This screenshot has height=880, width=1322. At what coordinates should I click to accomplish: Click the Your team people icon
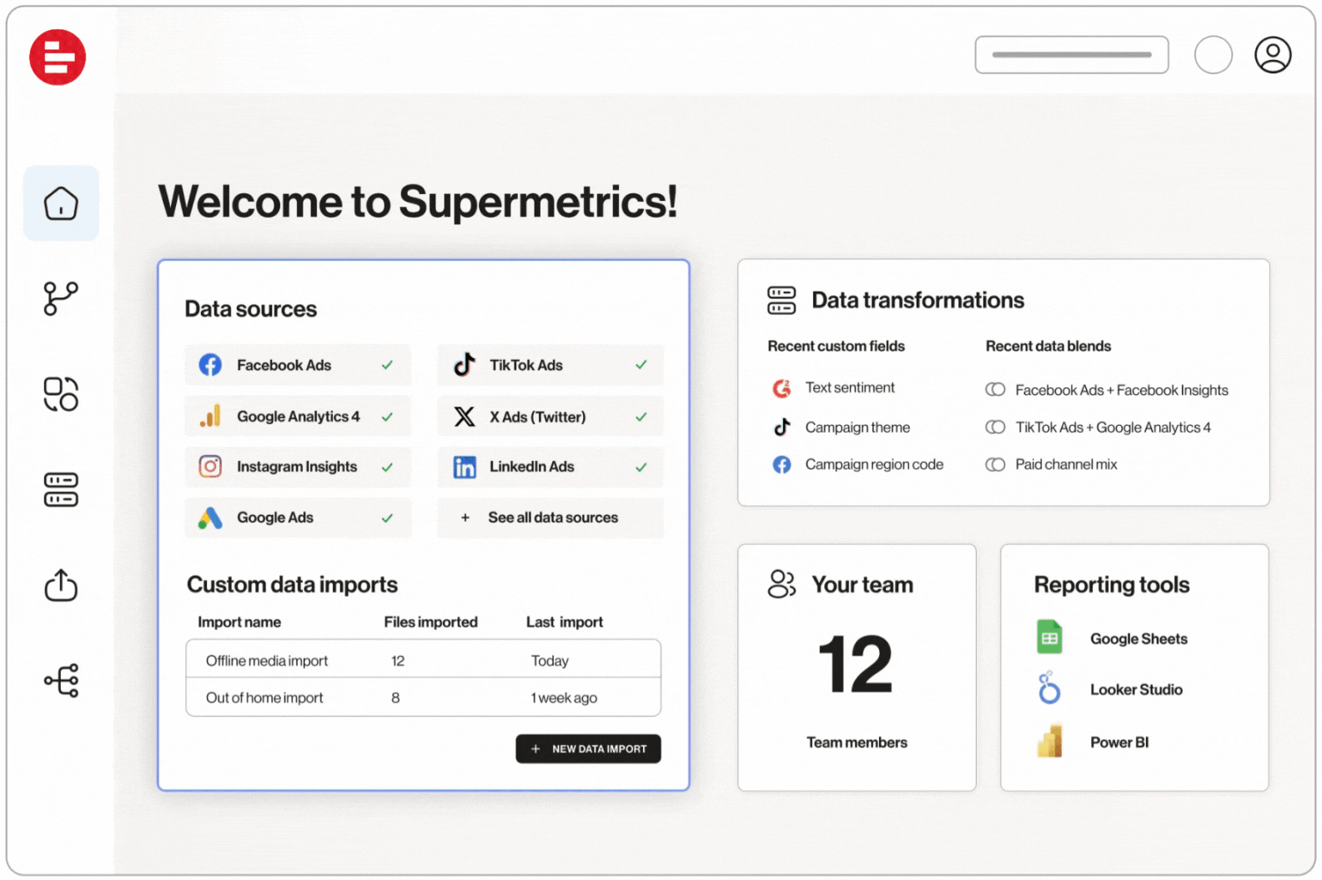tap(782, 584)
